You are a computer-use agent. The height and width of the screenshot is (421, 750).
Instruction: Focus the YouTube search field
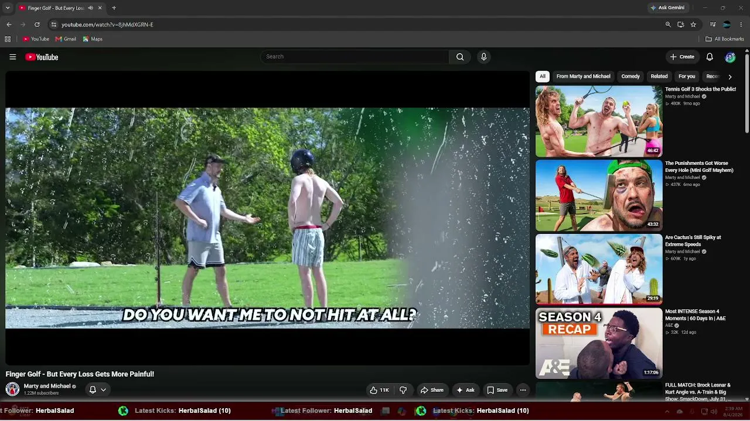coord(355,57)
